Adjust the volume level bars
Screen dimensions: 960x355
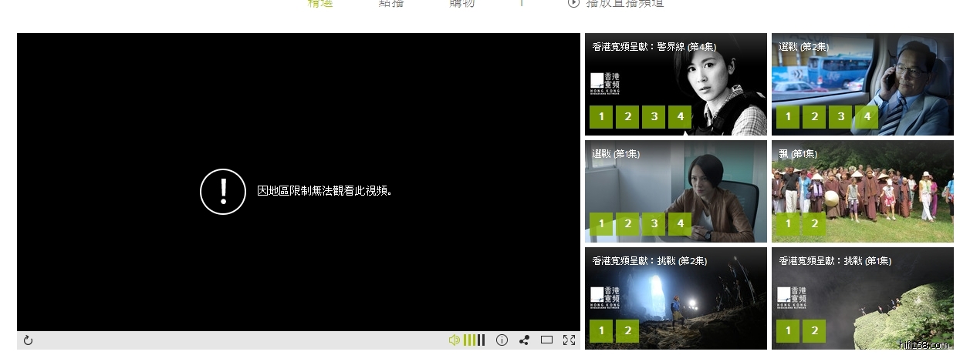(474, 340)
